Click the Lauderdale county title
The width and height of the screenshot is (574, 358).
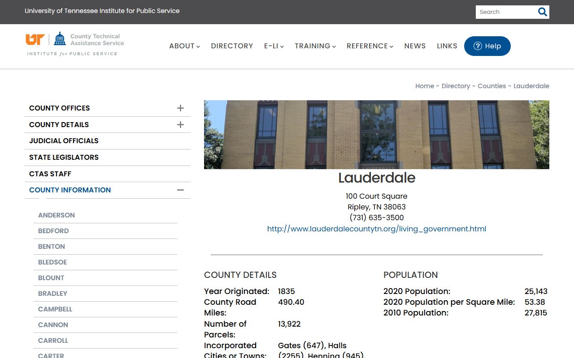tap(377, 178)
